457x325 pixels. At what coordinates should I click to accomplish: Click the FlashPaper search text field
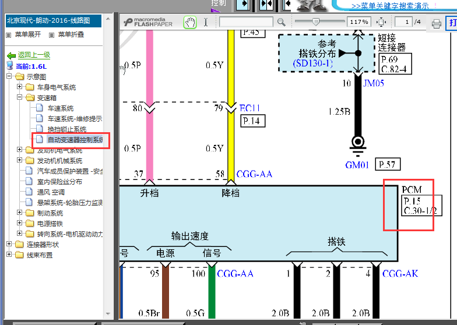pyautogui.click(x=246, y=22)
